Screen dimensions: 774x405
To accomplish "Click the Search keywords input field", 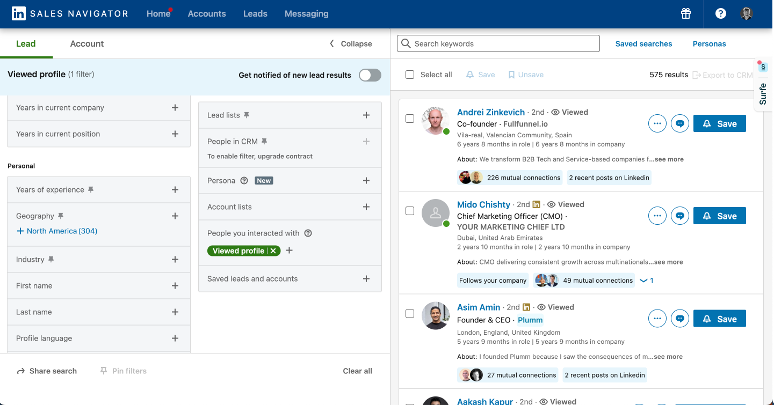I will tap(498, 44).
